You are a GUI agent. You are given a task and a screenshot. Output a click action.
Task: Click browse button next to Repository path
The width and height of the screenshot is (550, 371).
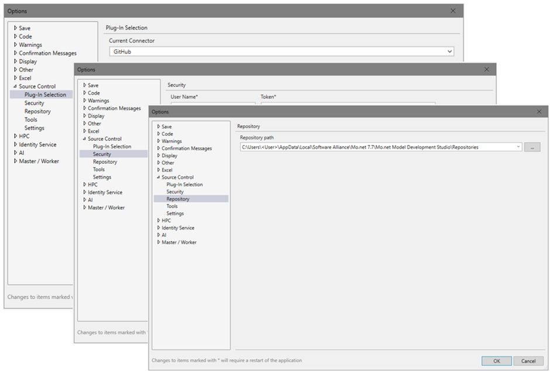(532, 147)
